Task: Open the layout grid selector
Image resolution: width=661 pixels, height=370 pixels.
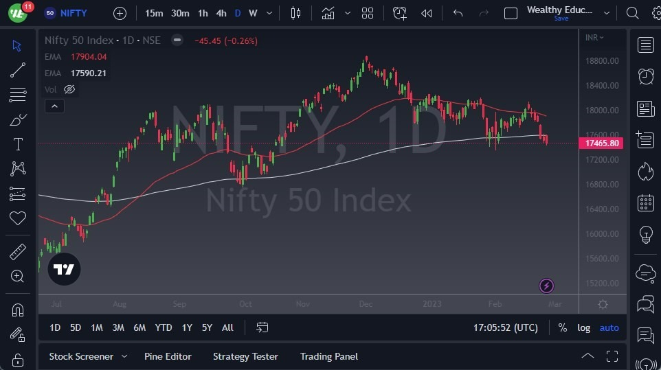Action: (368, 14)
